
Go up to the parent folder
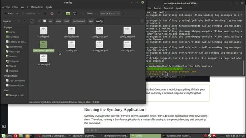[45, 14]
